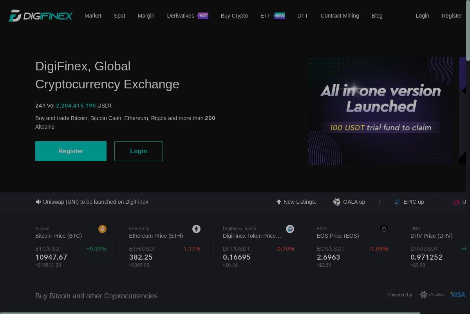Click the 24h volume figure 2,204,415,190
Screen dimensions: 470x314
pos(76,106)
